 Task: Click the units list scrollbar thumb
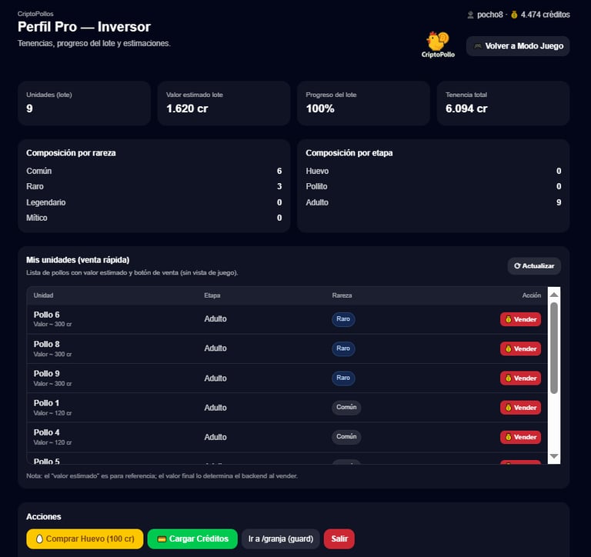click(554, 349)
